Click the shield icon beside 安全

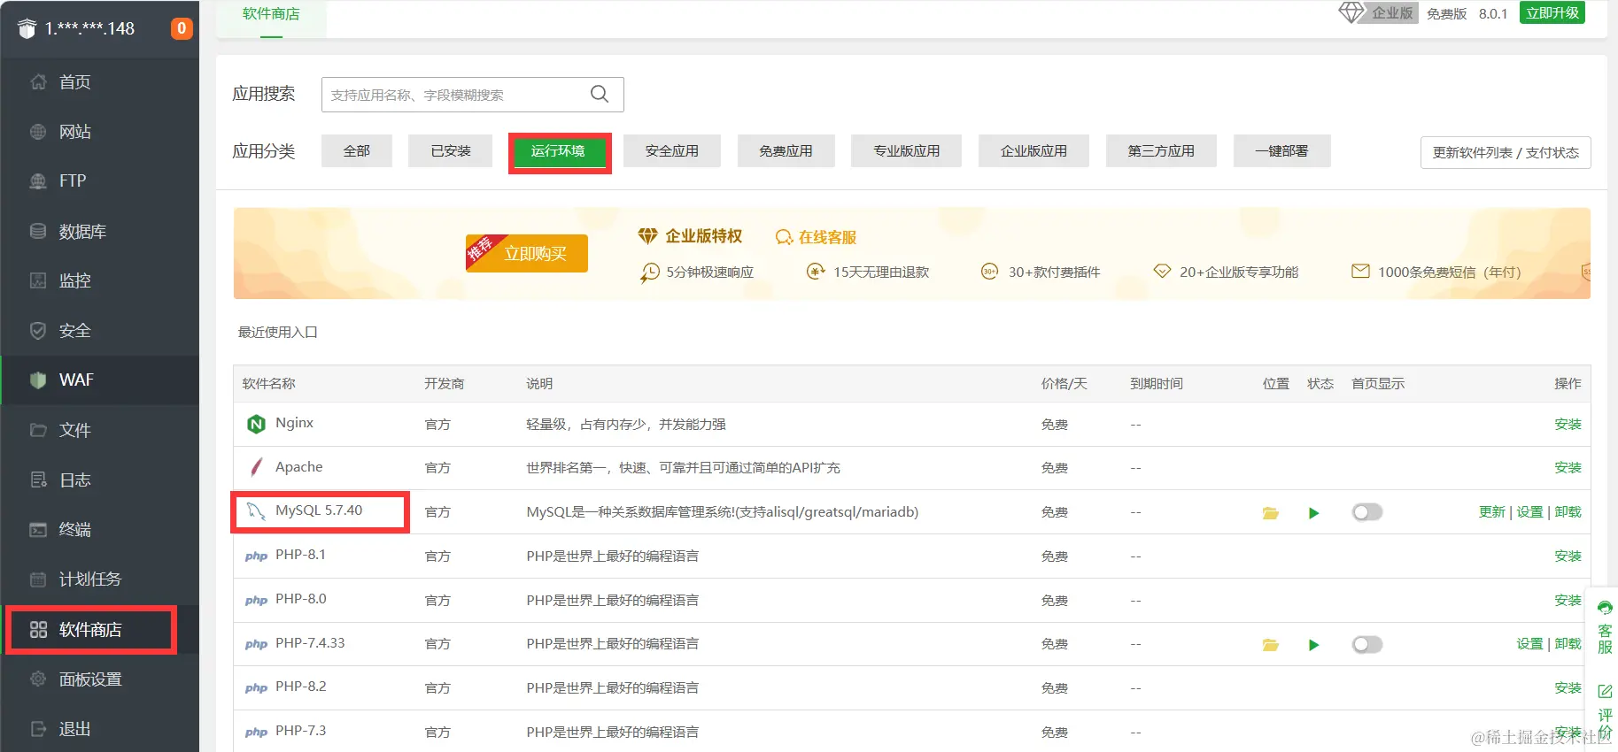(x=38, y=331)
